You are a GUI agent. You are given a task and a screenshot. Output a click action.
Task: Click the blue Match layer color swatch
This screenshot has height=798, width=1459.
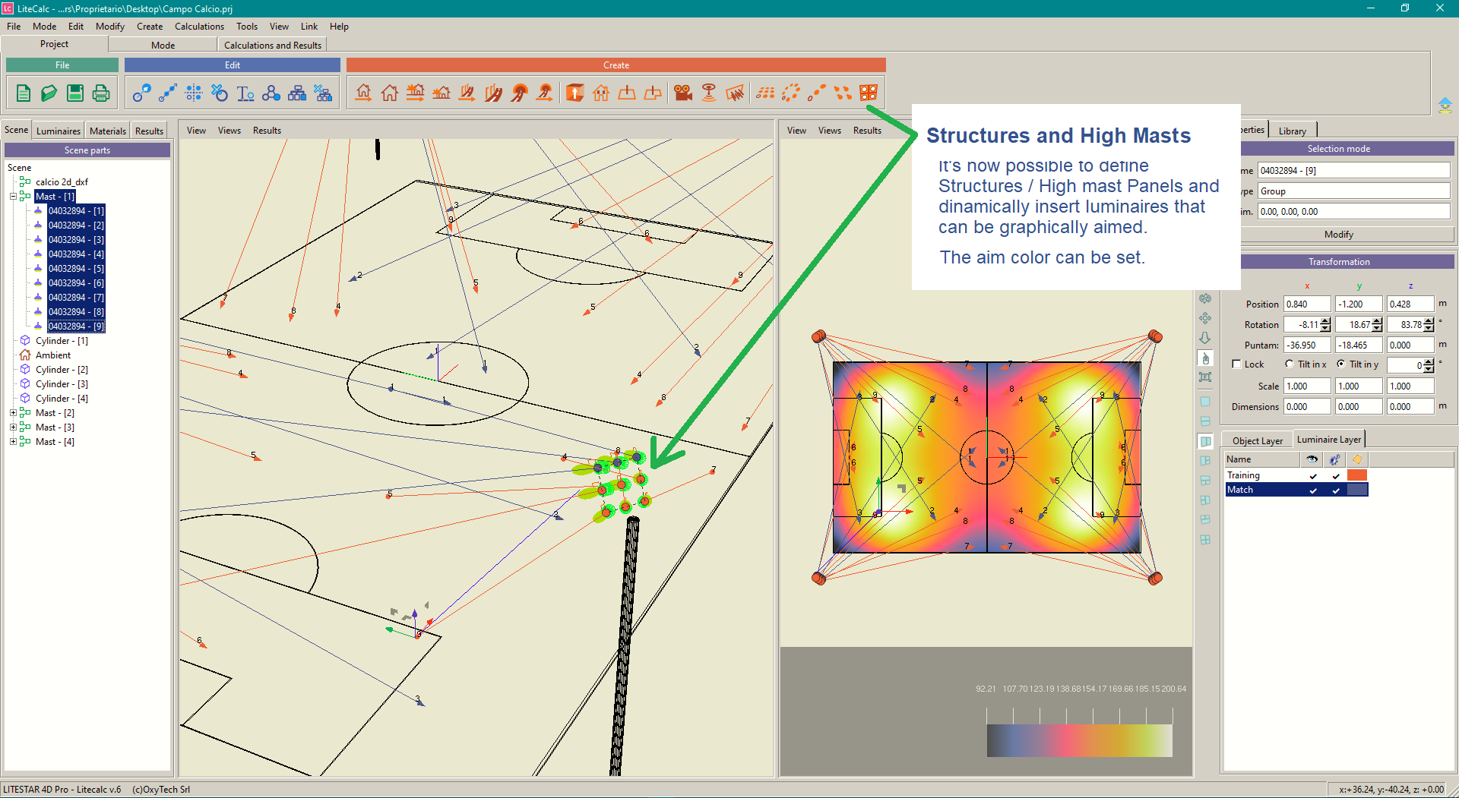tap(1357, 490)
